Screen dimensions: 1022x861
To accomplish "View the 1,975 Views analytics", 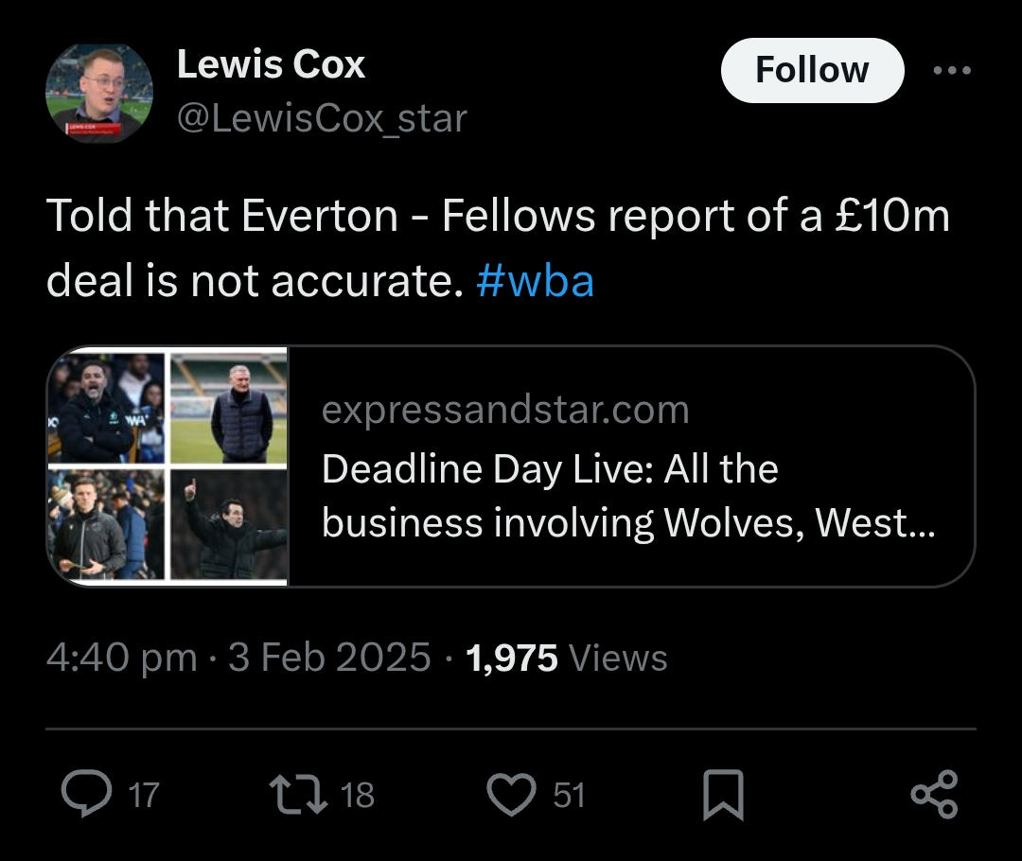I will point(567,658).
